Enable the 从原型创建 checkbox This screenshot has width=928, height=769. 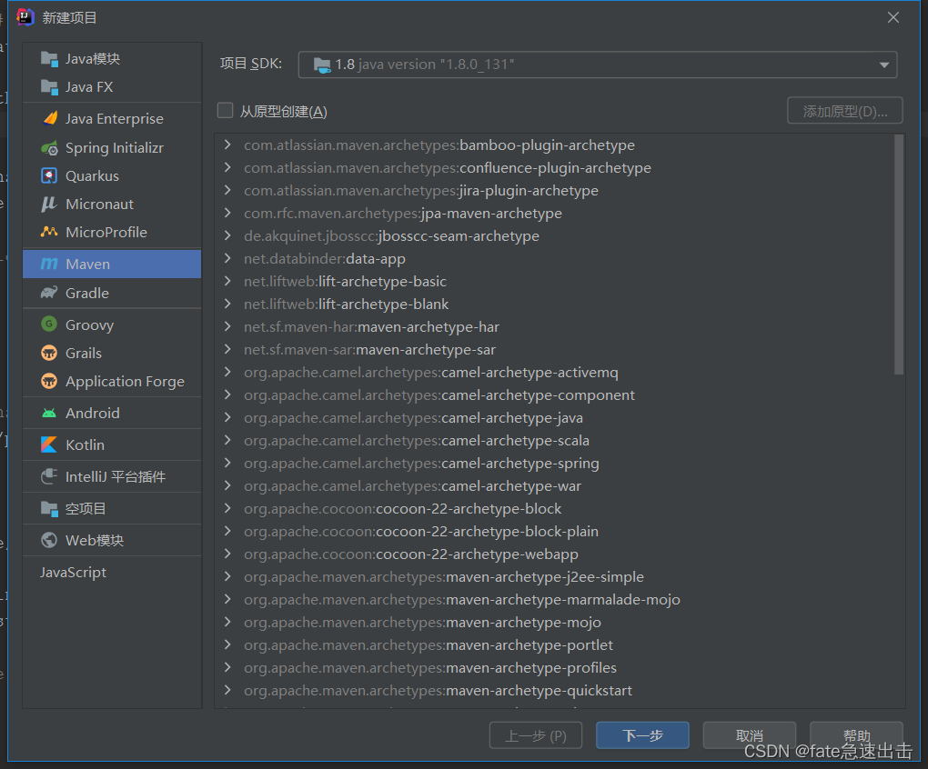click(x=225, y=111)
